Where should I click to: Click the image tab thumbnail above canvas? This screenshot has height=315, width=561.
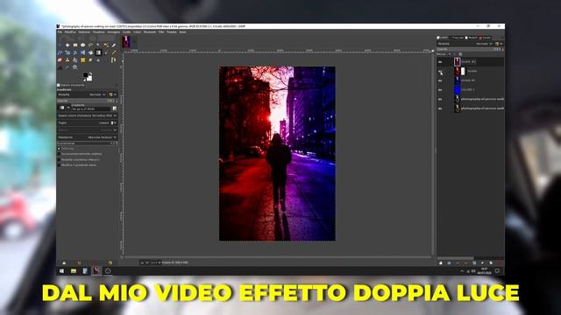pos(126,41)
